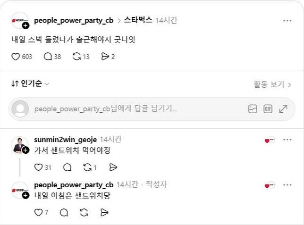
Task: Like the author's reply with 7 likes
Action: [38, 213]
